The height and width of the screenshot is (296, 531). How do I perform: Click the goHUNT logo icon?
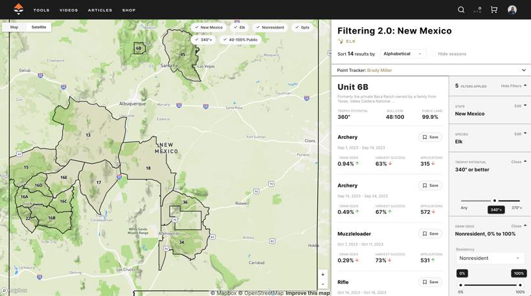[x=19, y=9]
